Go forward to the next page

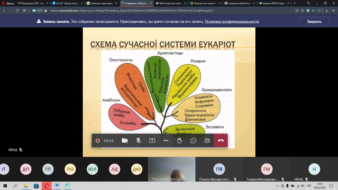pyautogui.click(x=11, y=10)
